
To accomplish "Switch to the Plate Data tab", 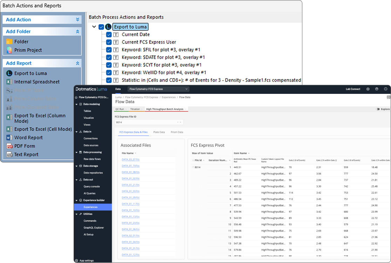I will (159, 132).
